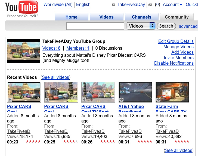This screenshot has height=156, width=198.
Task: Click uploader TakeFiveaD under 00:23 video
Action: tap(19, 131)
